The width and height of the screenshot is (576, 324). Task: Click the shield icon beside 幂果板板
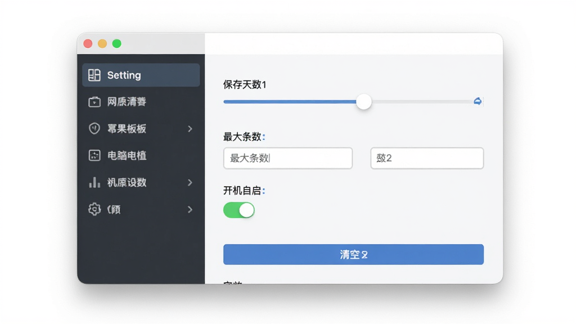(x=94, y=129)
